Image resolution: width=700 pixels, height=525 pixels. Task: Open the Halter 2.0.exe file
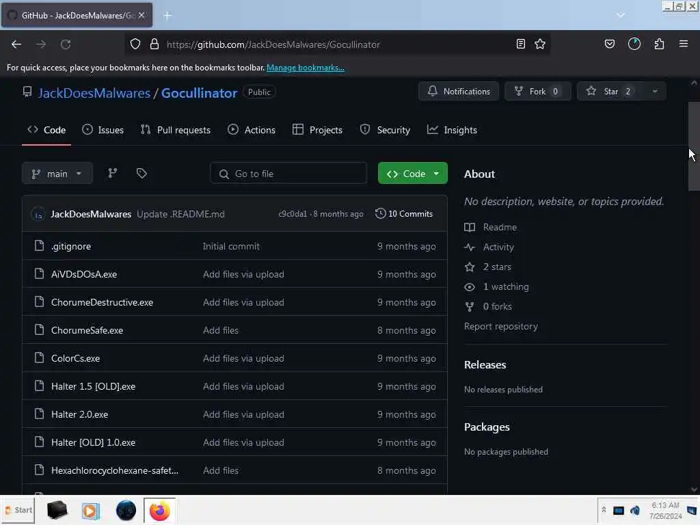pos(79,415)
